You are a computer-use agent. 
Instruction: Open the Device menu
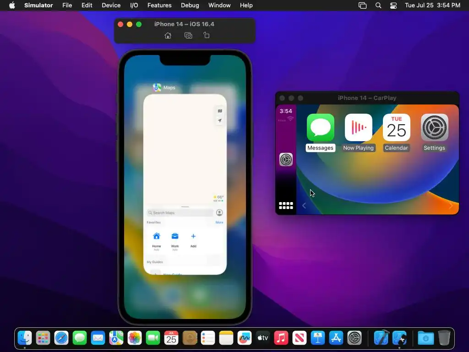(x=111, y=5)
